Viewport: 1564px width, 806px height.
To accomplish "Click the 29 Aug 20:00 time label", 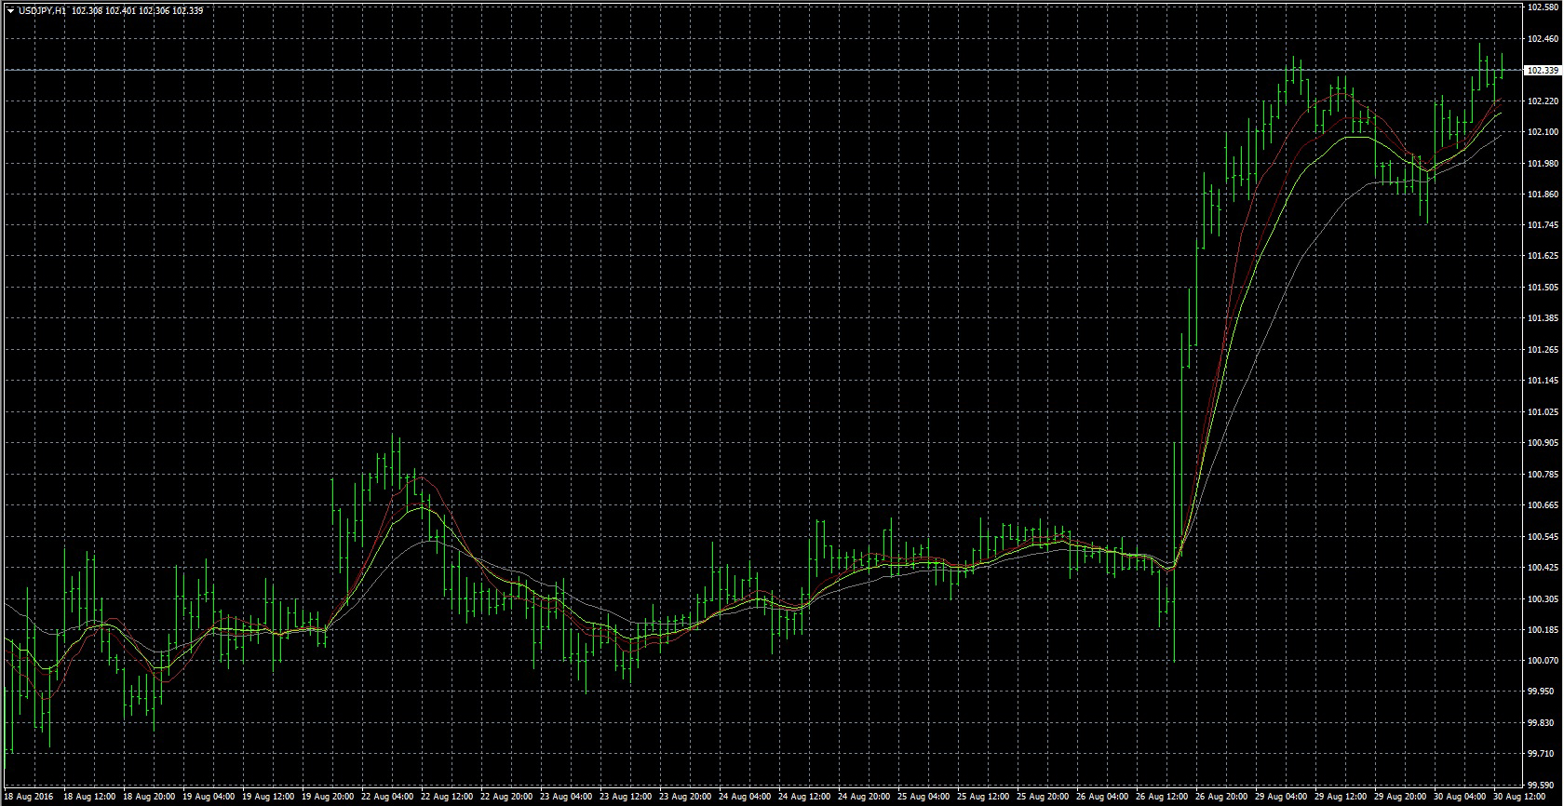I will [1400, 798].
